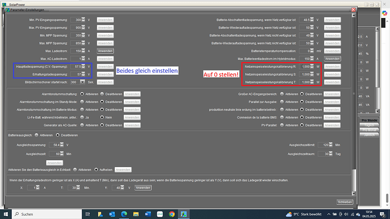390x219 pixels.
Task: Close the Parameter-Einstellungen dialog with the red X
Action: tap(353, 10)
